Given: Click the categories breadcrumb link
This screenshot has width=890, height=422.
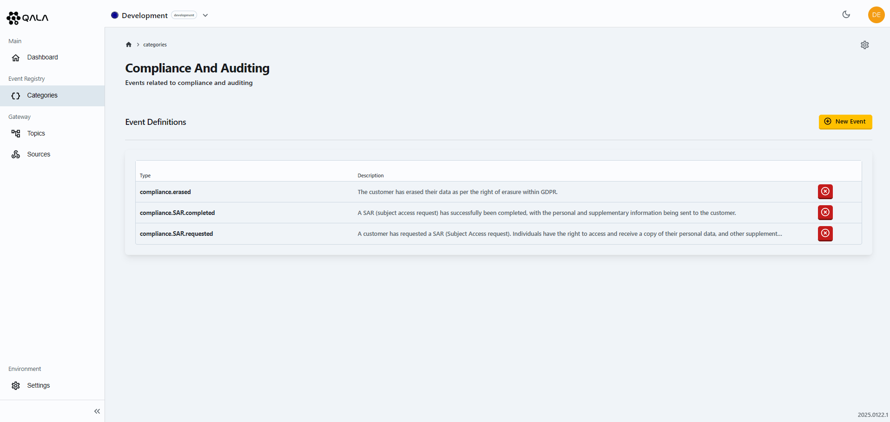Looking at the screenshot, I should coord(155,45).
